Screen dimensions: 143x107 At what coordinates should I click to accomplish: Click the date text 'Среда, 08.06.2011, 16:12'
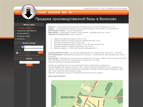(x=94, y=8)
